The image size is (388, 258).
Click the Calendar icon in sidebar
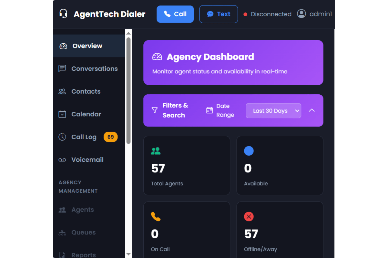point(62,114)
